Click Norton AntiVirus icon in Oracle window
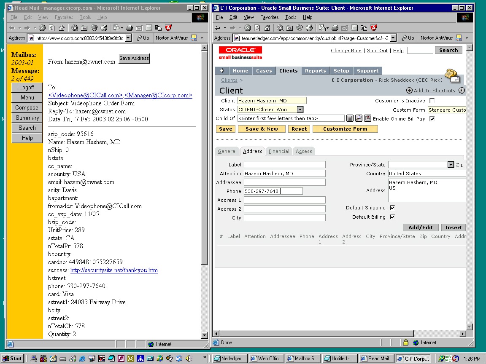The image size is (486, 364). pos(459,38)
